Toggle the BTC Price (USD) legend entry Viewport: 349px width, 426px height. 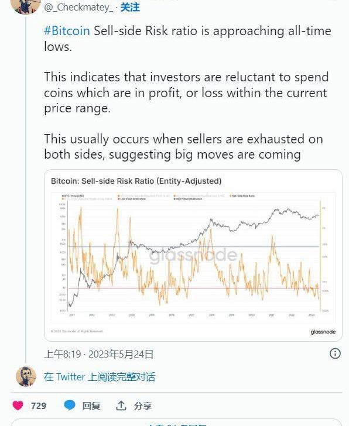tap(73, 195)
